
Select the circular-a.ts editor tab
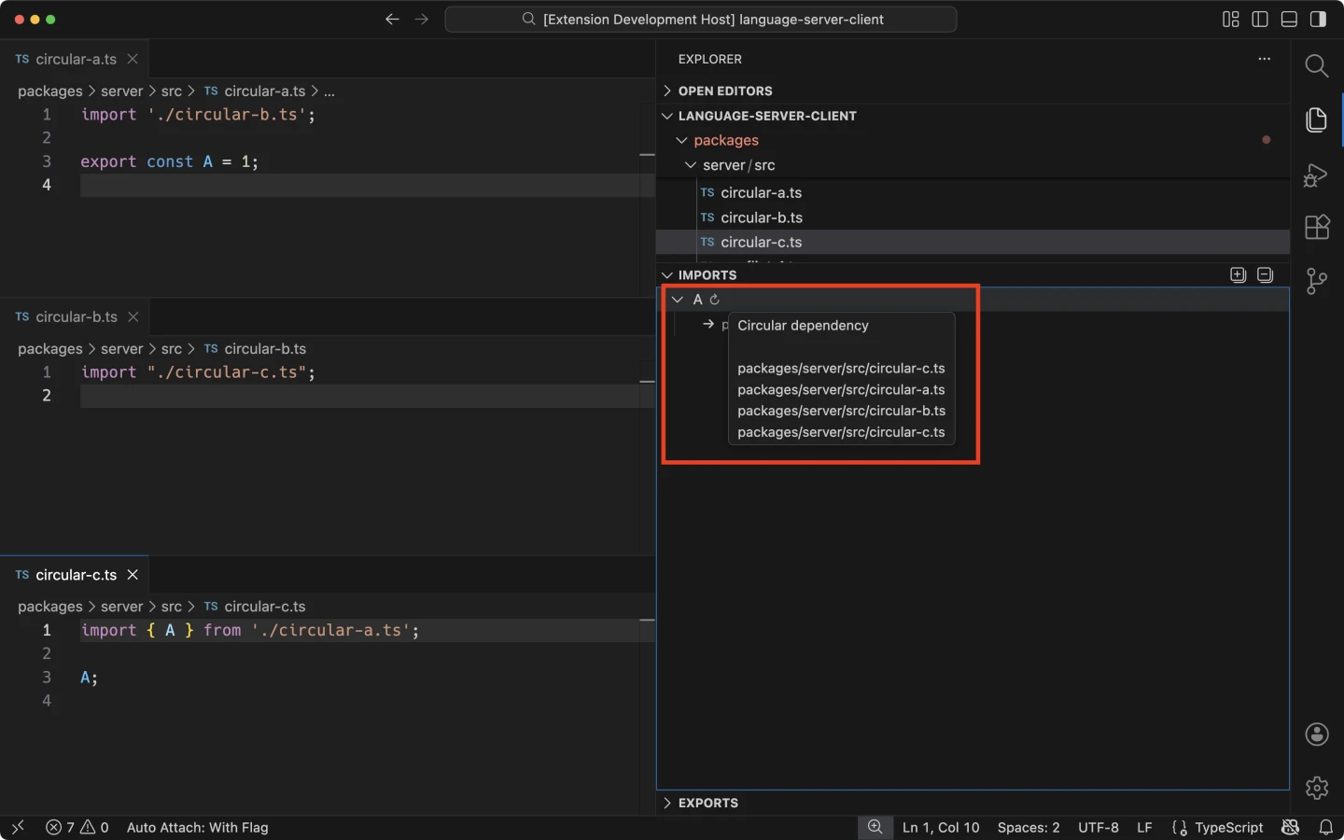[x=76, y=59]
